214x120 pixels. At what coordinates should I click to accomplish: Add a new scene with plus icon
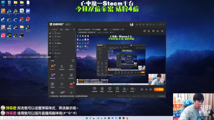(x=74, y=29)
